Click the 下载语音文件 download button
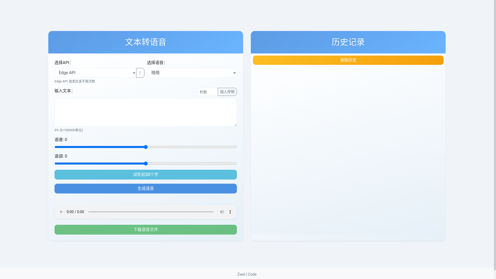Screen dimensions: 496x279 [x=146, y=230]
